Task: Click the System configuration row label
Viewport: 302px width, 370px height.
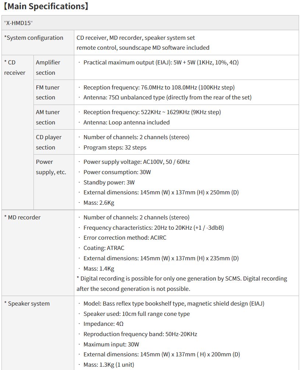Action: [x=34, y=38]
